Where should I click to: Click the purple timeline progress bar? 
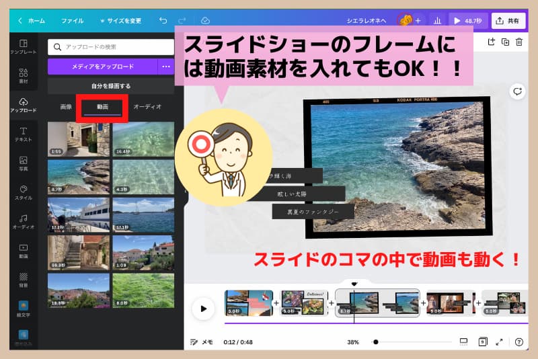376,323
